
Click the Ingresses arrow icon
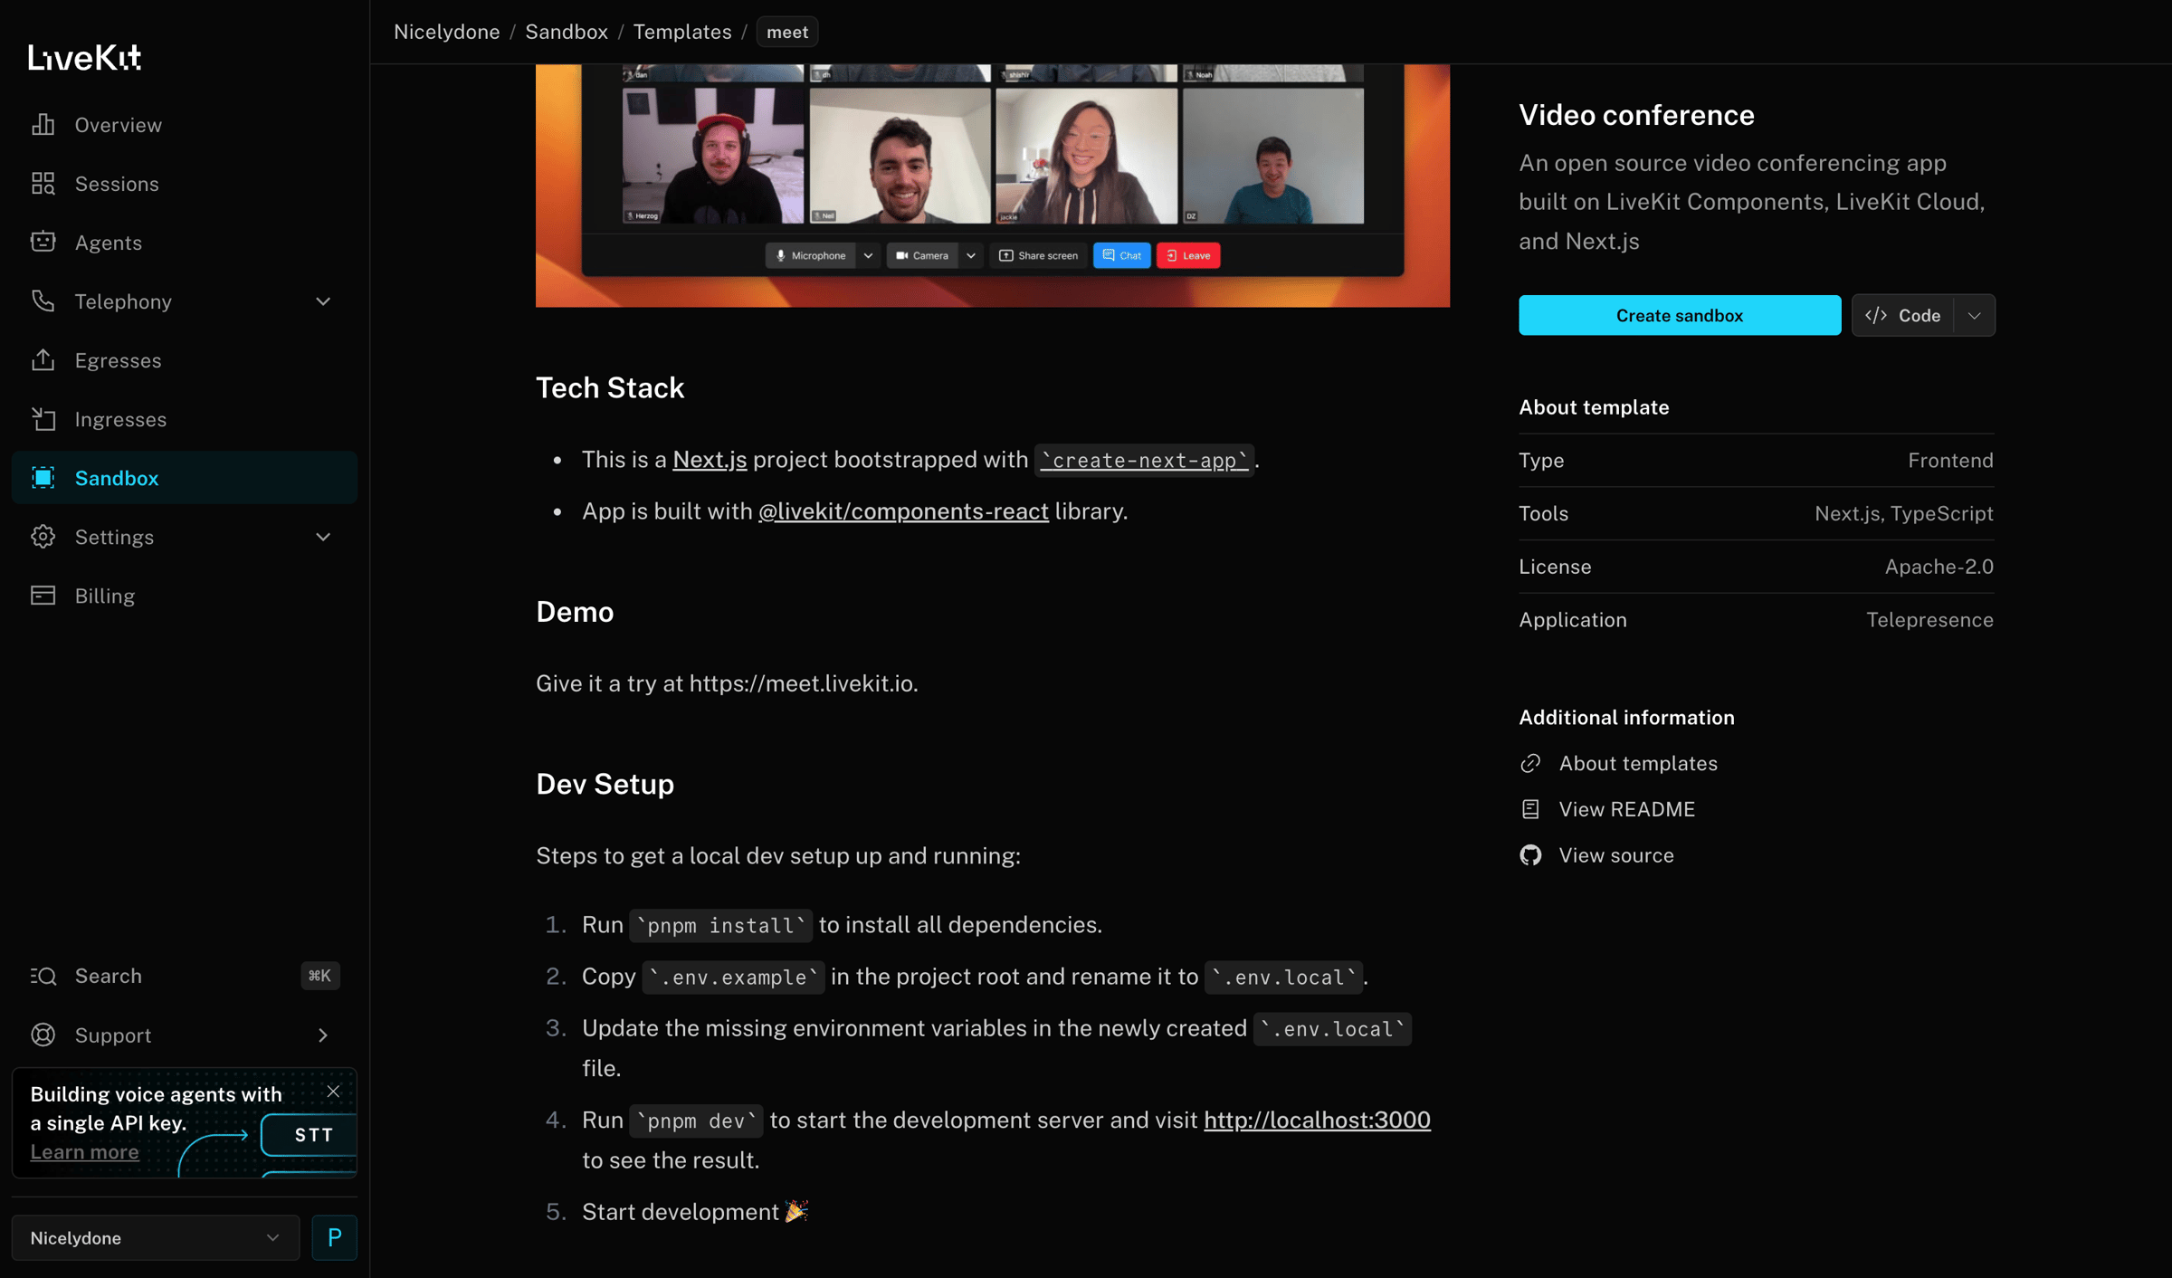click(x=43, y=418)
